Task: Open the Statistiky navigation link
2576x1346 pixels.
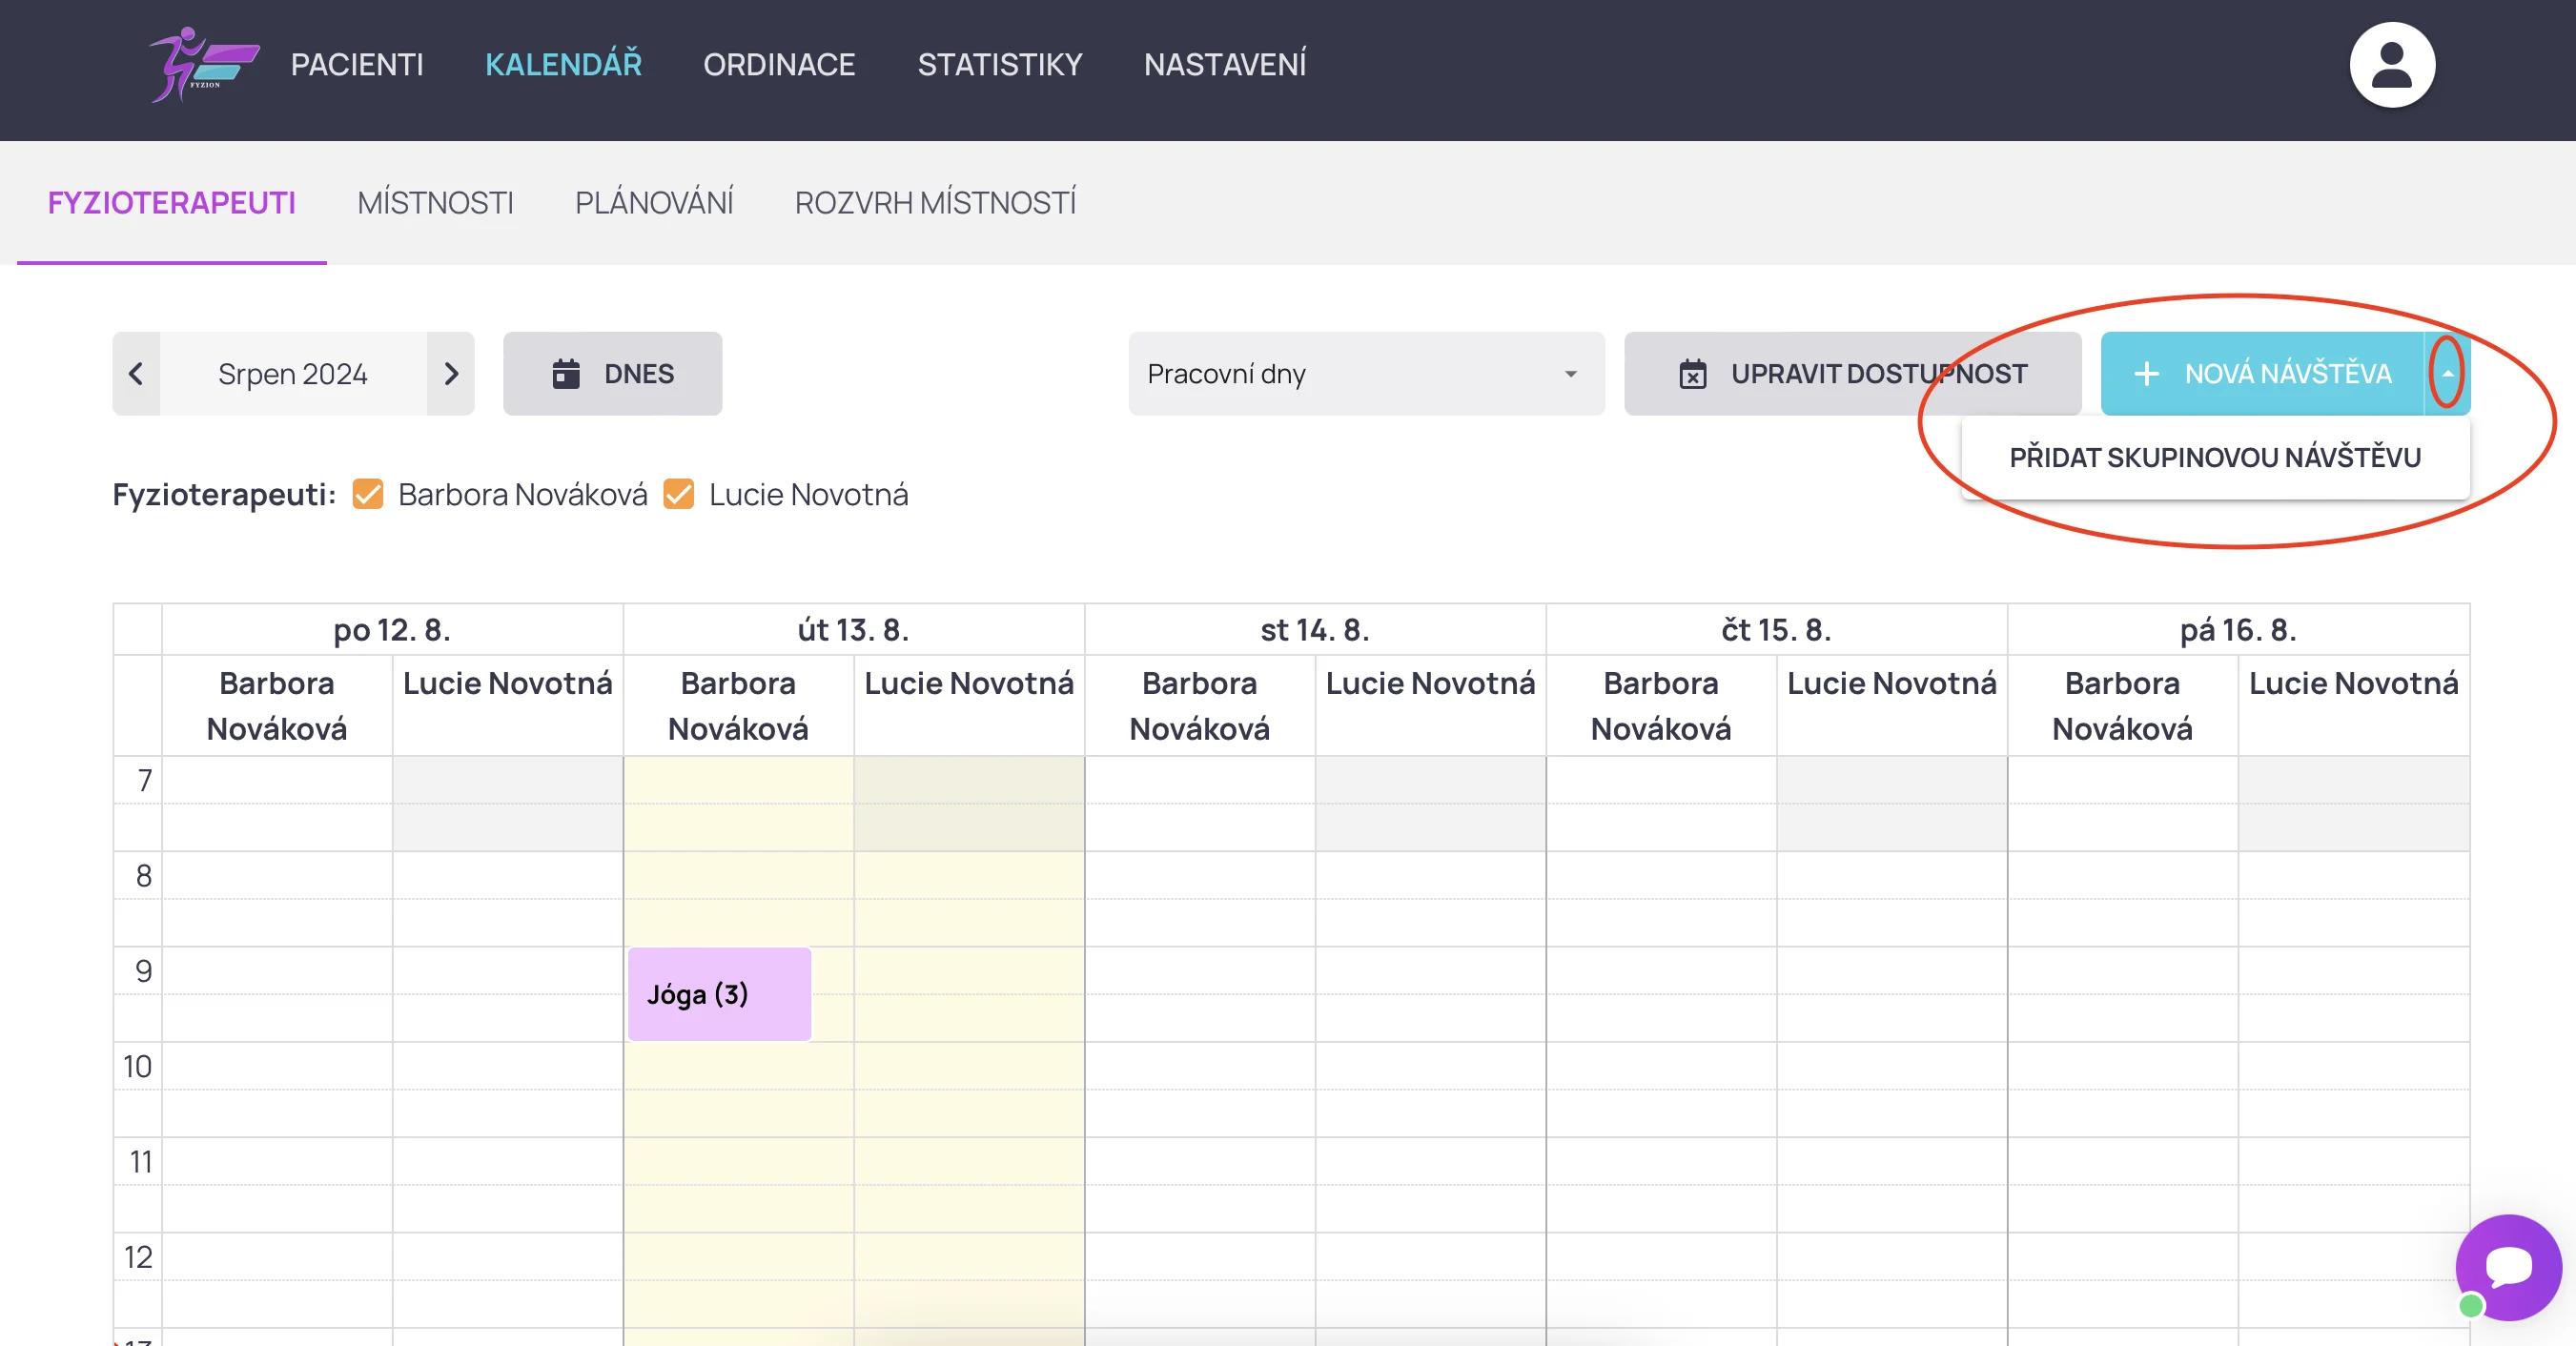Action: [x=999, y=65]
